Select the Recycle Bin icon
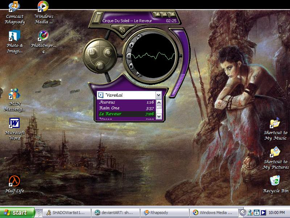The image size is (290, 218). coord(275,185)
